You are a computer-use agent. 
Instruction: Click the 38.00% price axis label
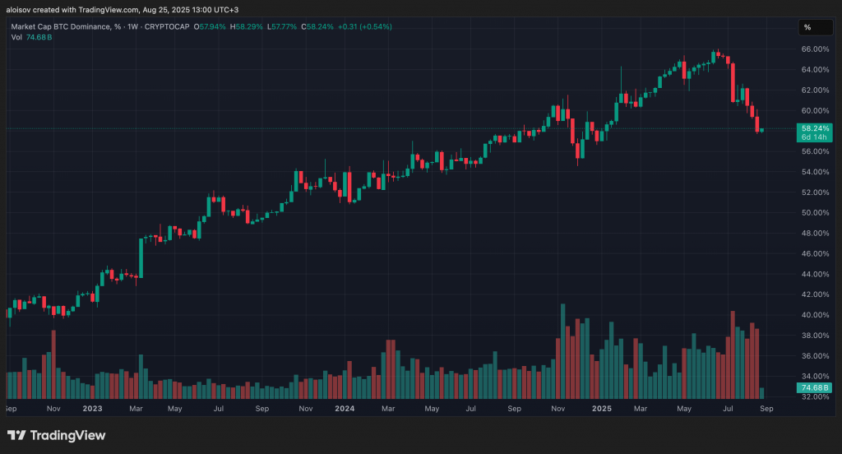(815, 335)
